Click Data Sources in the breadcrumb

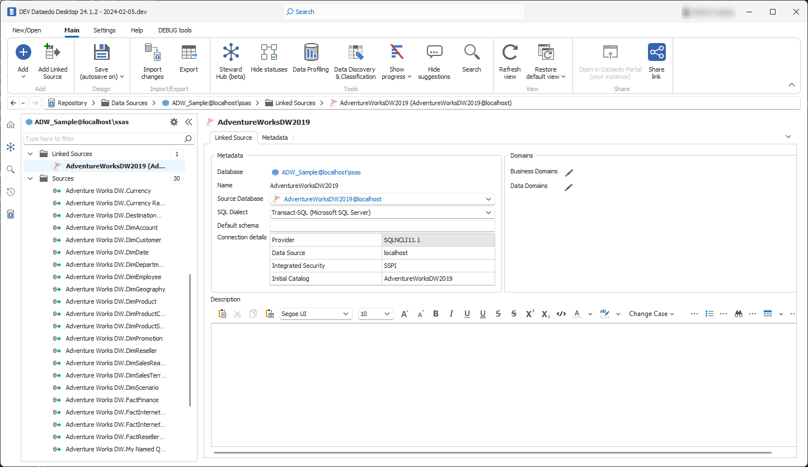pyautogui.click(x=129, y=103)
